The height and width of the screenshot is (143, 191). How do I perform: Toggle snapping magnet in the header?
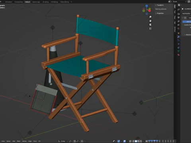[75, 141]
